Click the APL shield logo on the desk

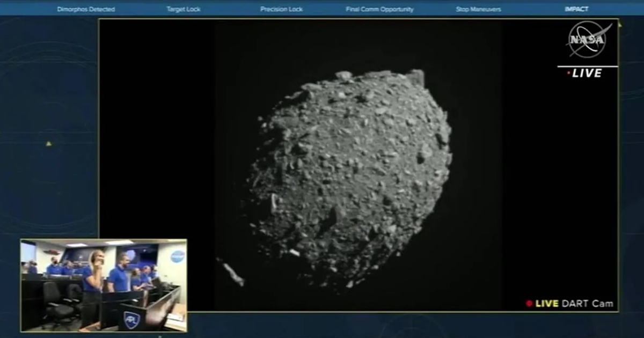point(131,319)
